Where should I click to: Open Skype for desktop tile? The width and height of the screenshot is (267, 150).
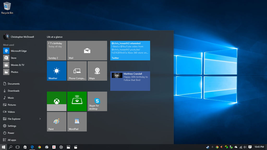click(x=97, y=101)
